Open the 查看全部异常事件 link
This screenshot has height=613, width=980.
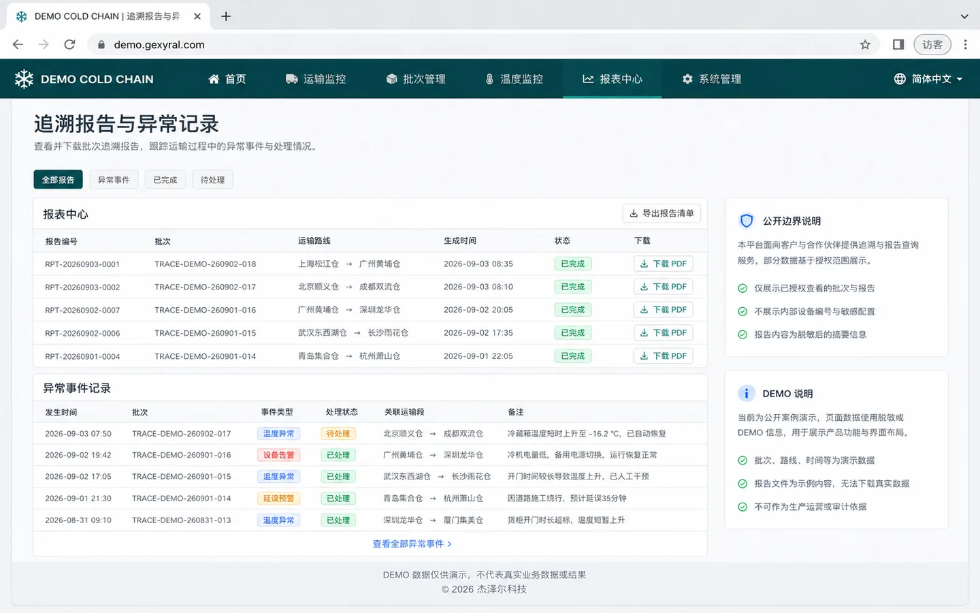click(x=412, y=544)
